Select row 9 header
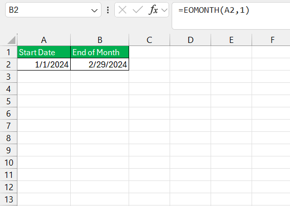Screen dimensions: 290x206 point(9,150)
